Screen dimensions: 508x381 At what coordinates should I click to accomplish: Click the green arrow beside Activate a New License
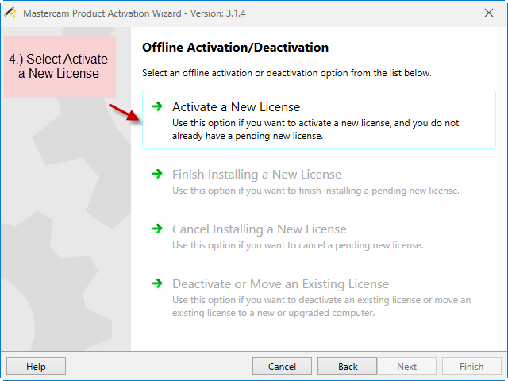point(157,106)
